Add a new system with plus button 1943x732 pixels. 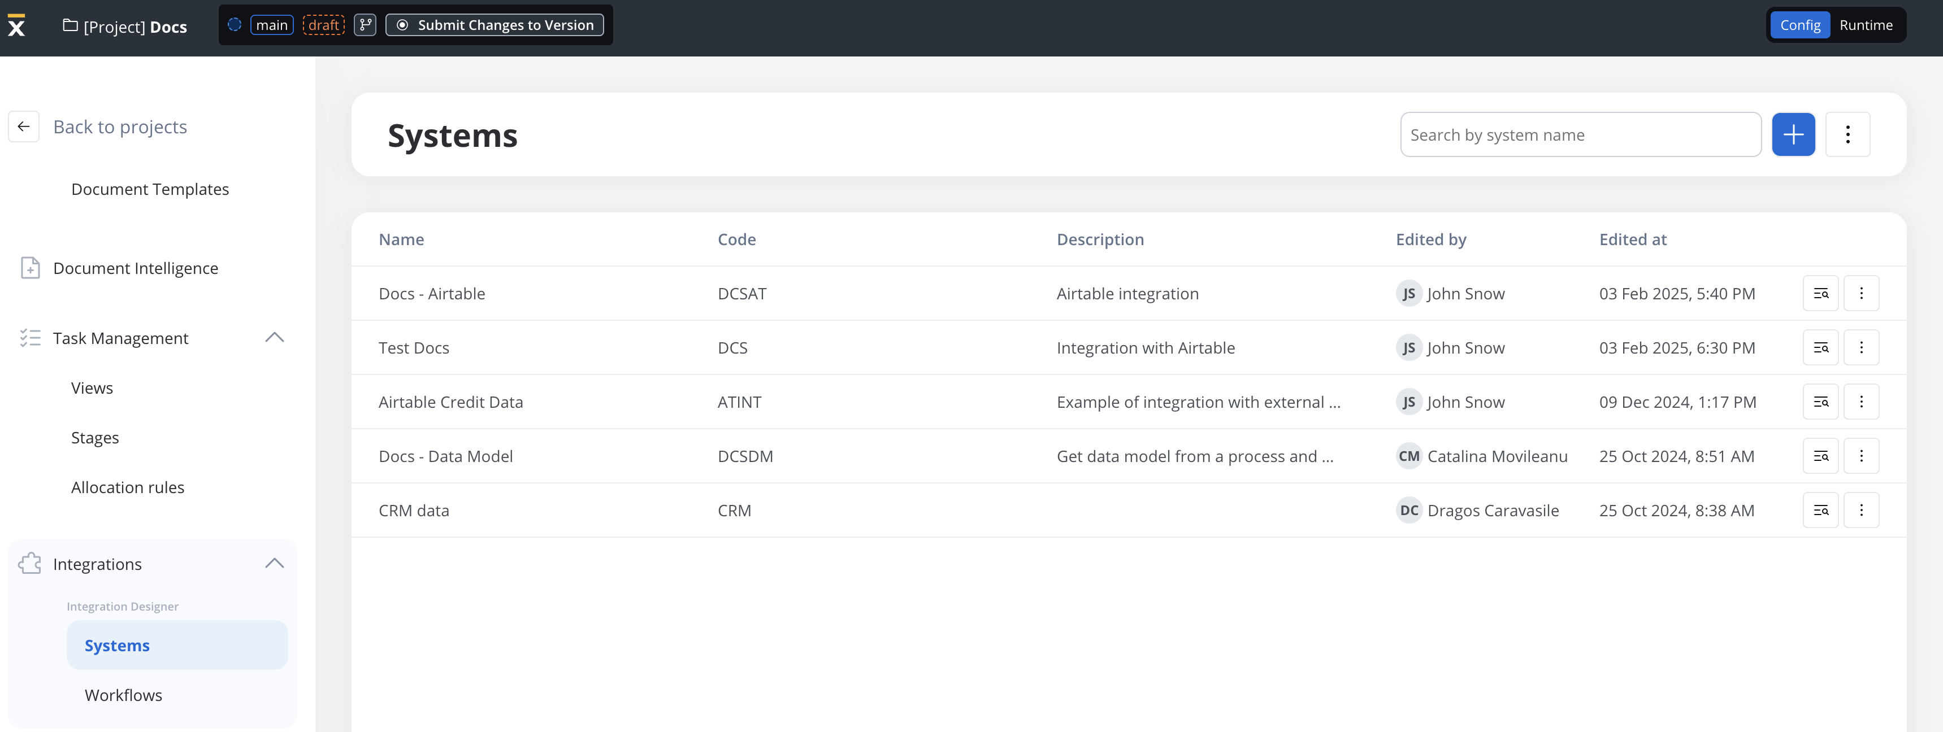pos(1793,135)
